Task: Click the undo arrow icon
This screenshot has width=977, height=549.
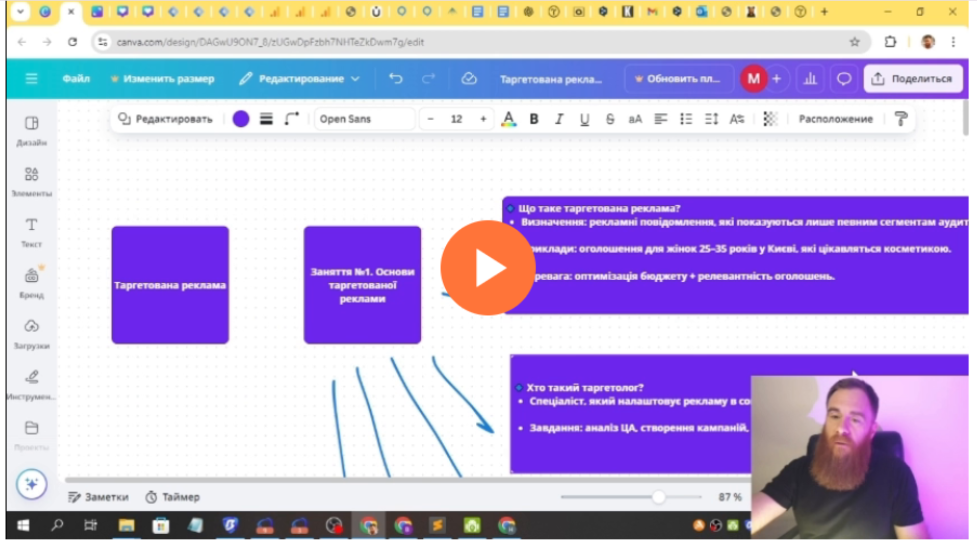Action: pos(396,79)
